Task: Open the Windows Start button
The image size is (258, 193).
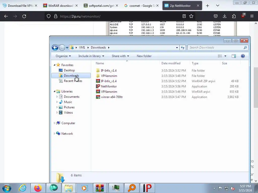Action: pyautogui.click(x=7, y=188)
